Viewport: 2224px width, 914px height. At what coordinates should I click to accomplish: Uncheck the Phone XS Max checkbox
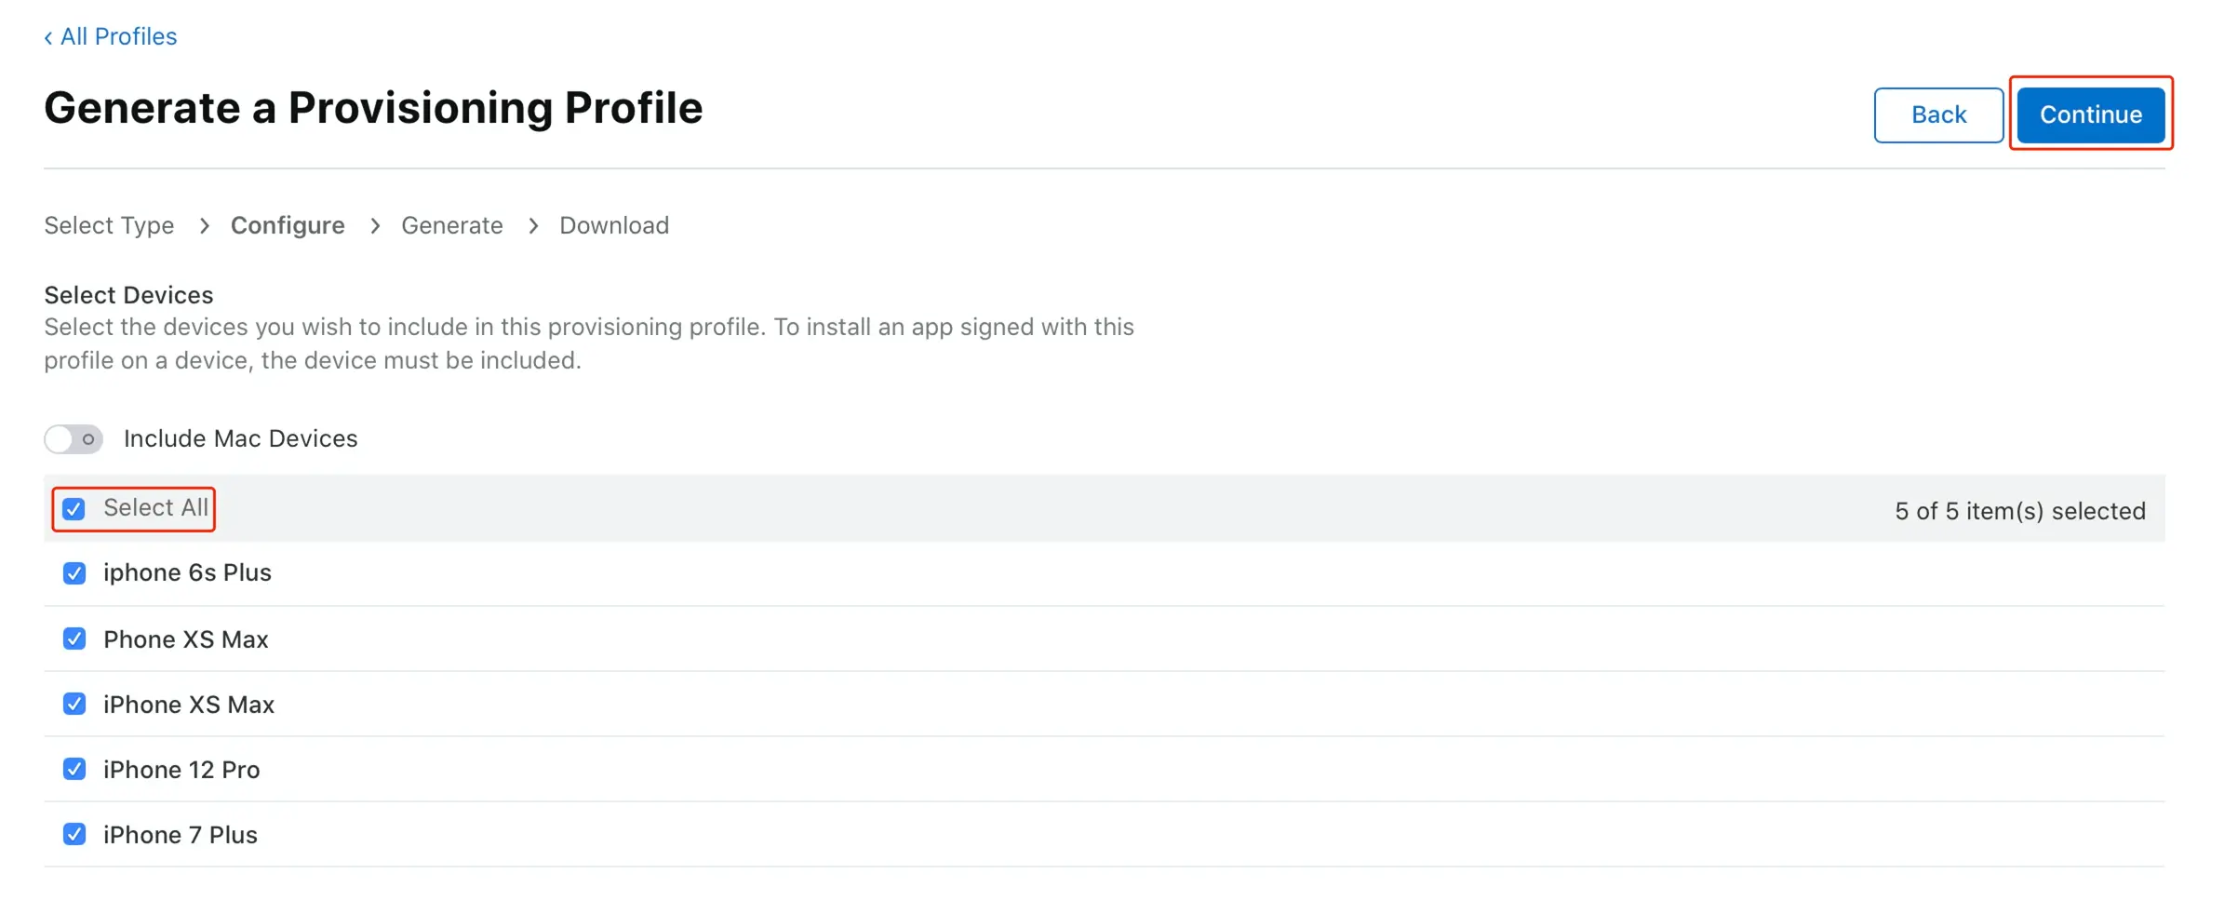(74, 638)
